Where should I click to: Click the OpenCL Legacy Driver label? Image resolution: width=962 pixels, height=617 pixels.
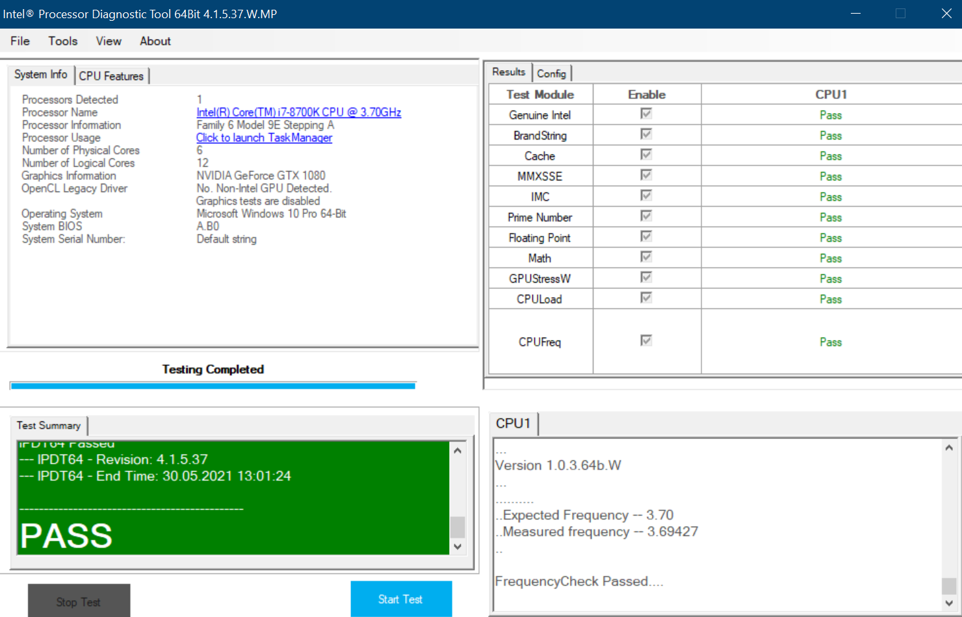(74, 188)
